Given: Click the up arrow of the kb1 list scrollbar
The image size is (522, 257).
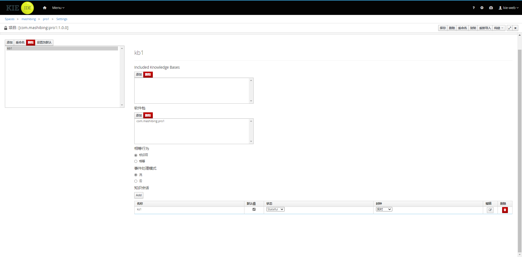Looking at the screenshot, I should 122,48.
